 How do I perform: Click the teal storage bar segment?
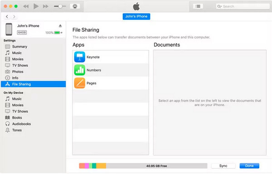point(94,166)
